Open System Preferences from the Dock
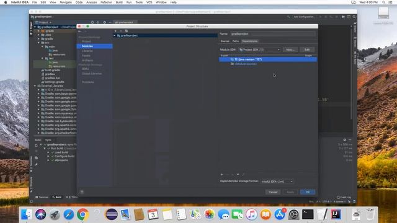Viewport: 397px width, 223px height. (x=293, y=214)
